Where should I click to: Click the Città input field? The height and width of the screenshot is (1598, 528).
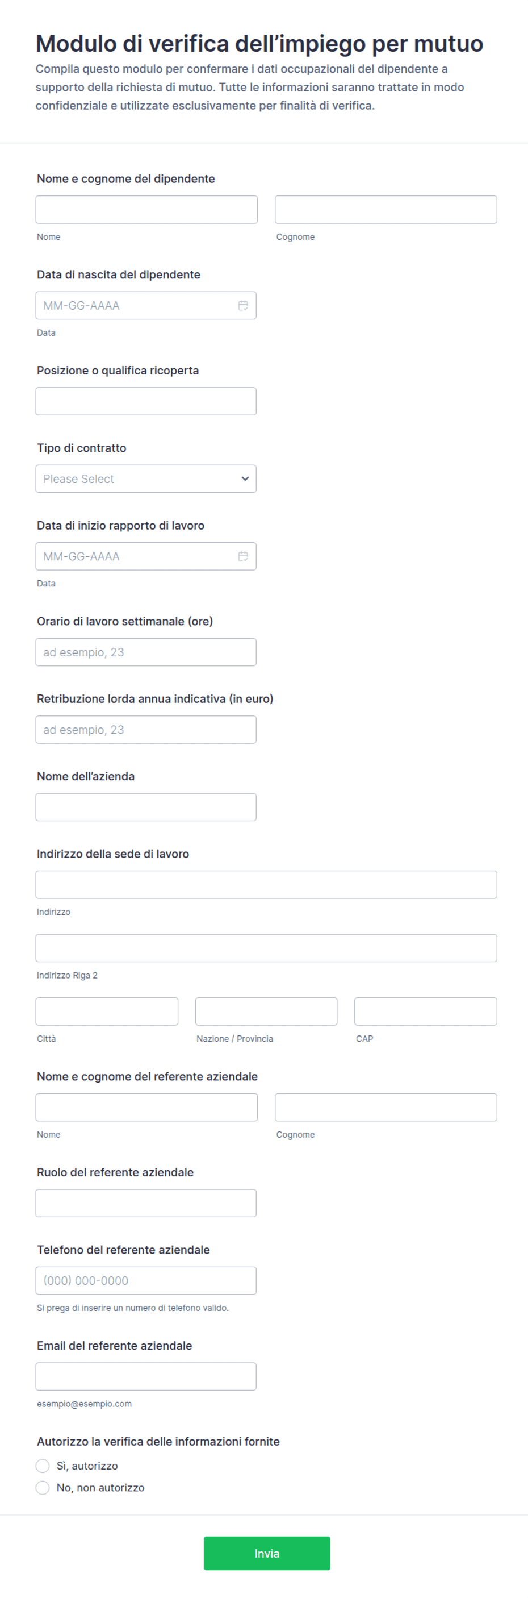point(107,1011)
